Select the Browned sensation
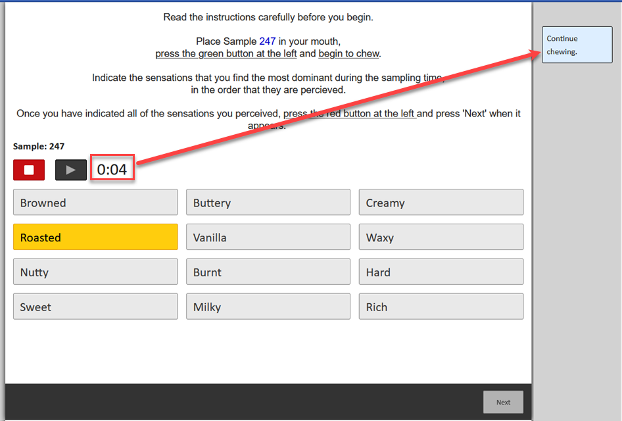 95,203
